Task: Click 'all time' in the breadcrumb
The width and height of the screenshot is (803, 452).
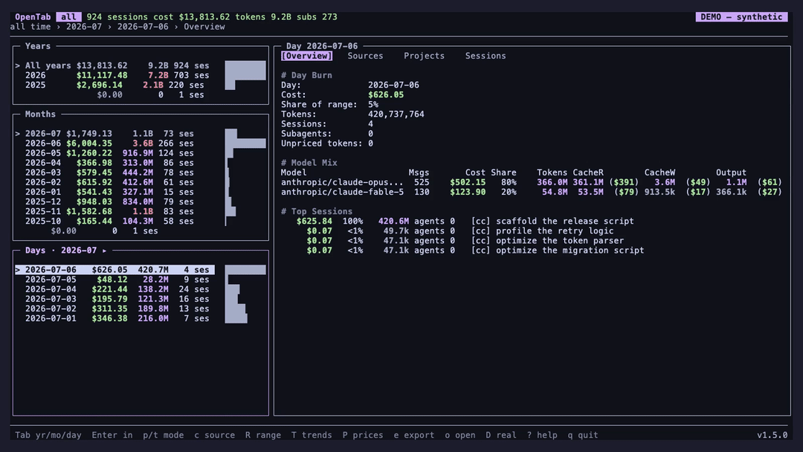Action: pos(30,27)
